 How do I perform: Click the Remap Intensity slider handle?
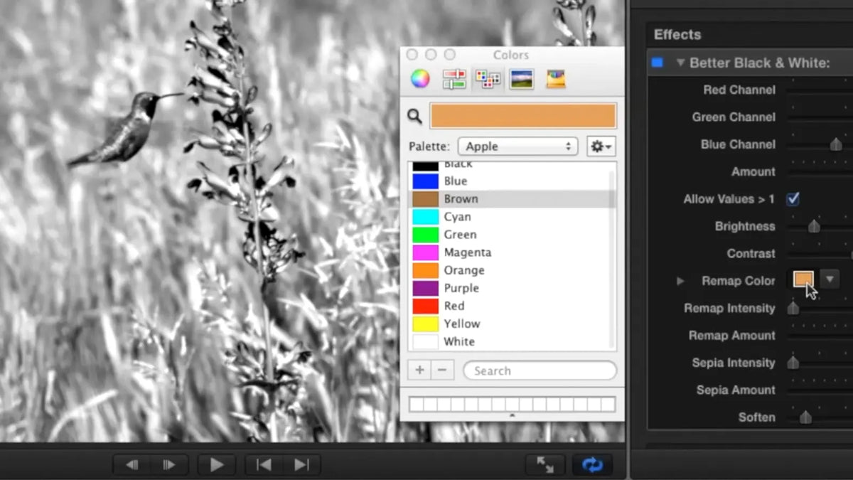(793, 309)
